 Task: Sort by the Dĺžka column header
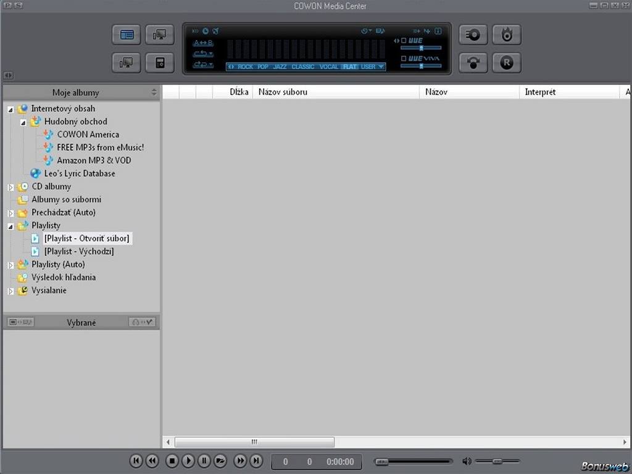click(233, 92)
